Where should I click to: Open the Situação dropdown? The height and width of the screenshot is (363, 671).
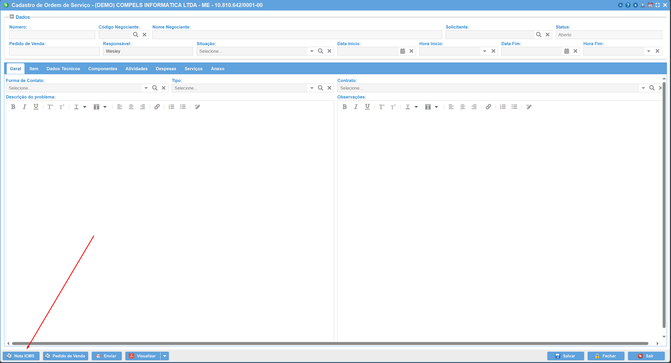click(x=312, y=51)
